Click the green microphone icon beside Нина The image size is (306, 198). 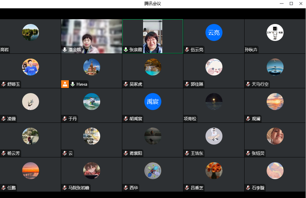(x=73, y=84)
